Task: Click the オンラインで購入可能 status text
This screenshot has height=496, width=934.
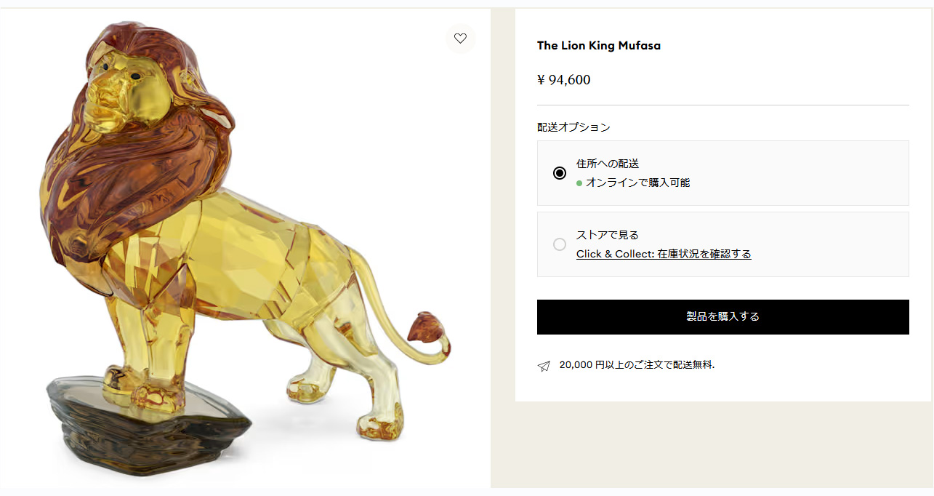Action: [x=637, y=183]
